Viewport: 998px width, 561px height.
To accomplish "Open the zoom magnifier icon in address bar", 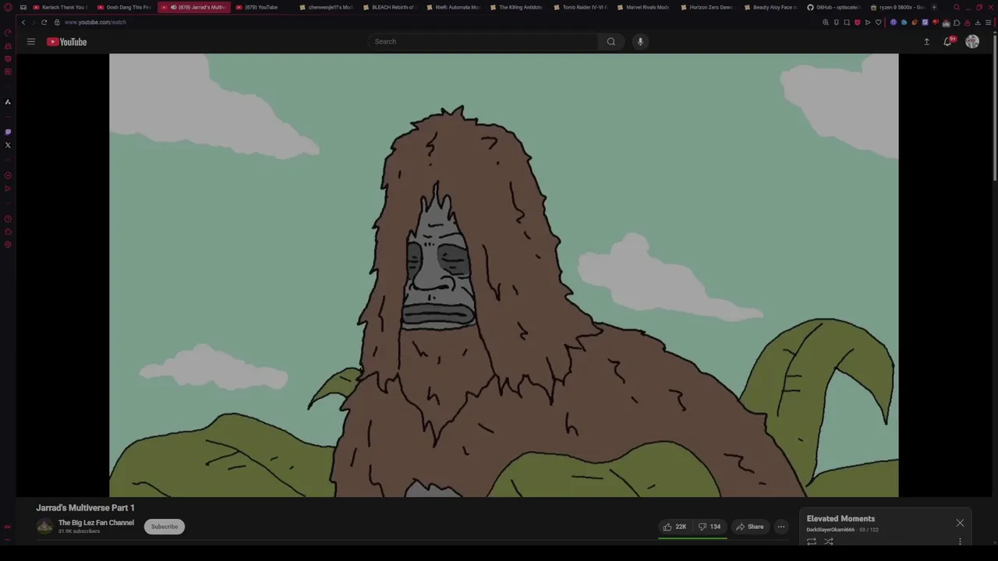I will [x=826, y=22].
